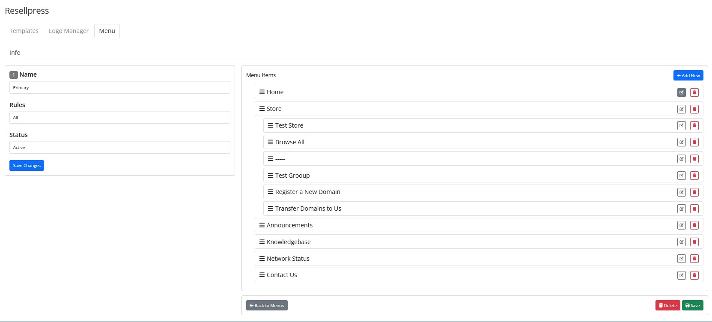Edit the Test Grooup menu item
This screenshot has width=712, height=322.
pos(681,176)
